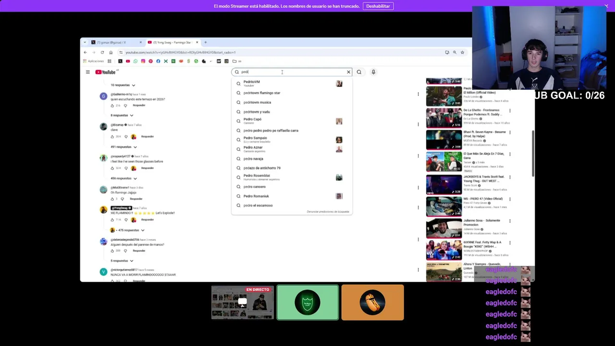The height and width of the screenshot is (346, 615).
Task: Expand the 456 respuestas replies
Action: click(124, 178)
